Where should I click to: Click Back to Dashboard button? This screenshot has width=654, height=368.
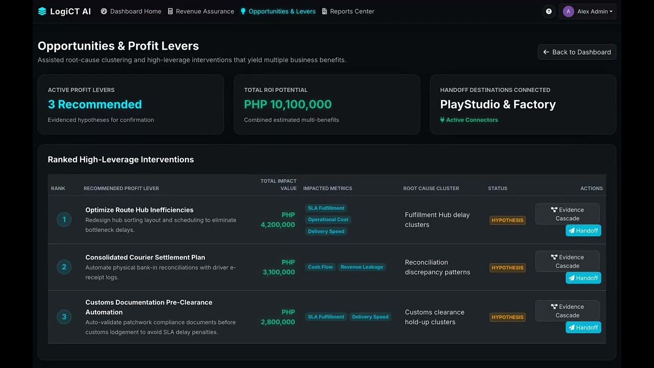point(577,52)
